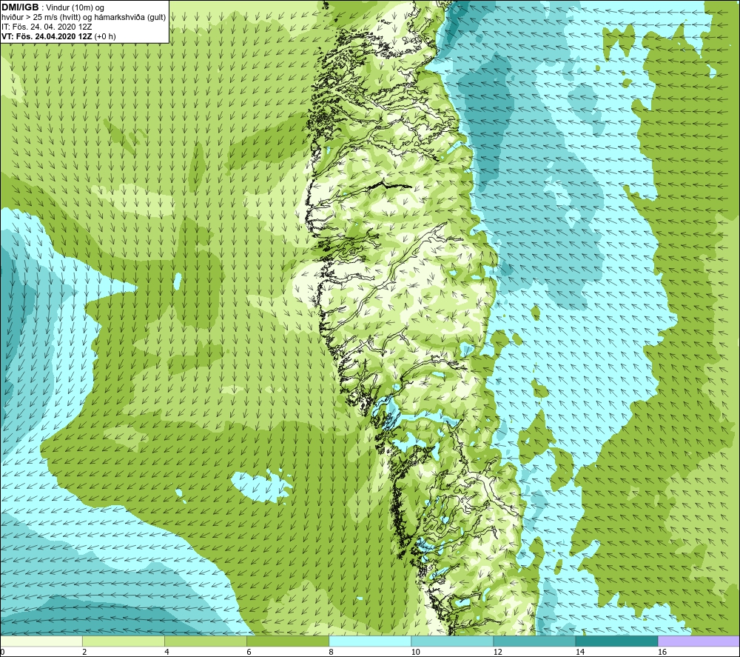Click the scale label '8'

click(332, 652)
